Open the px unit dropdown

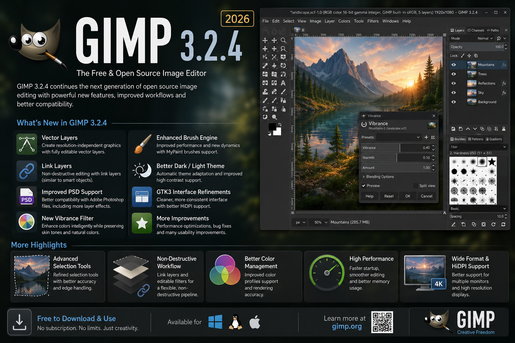(x=300, y=222)
